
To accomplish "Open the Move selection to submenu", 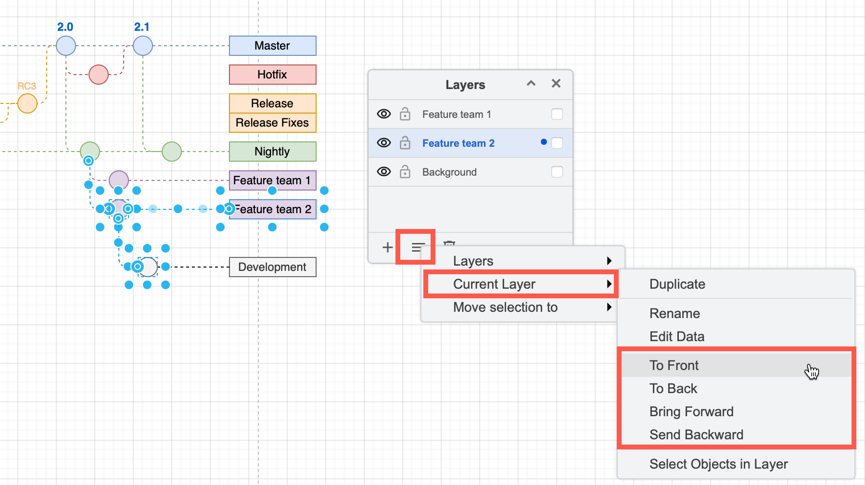I will pos(520,307).
